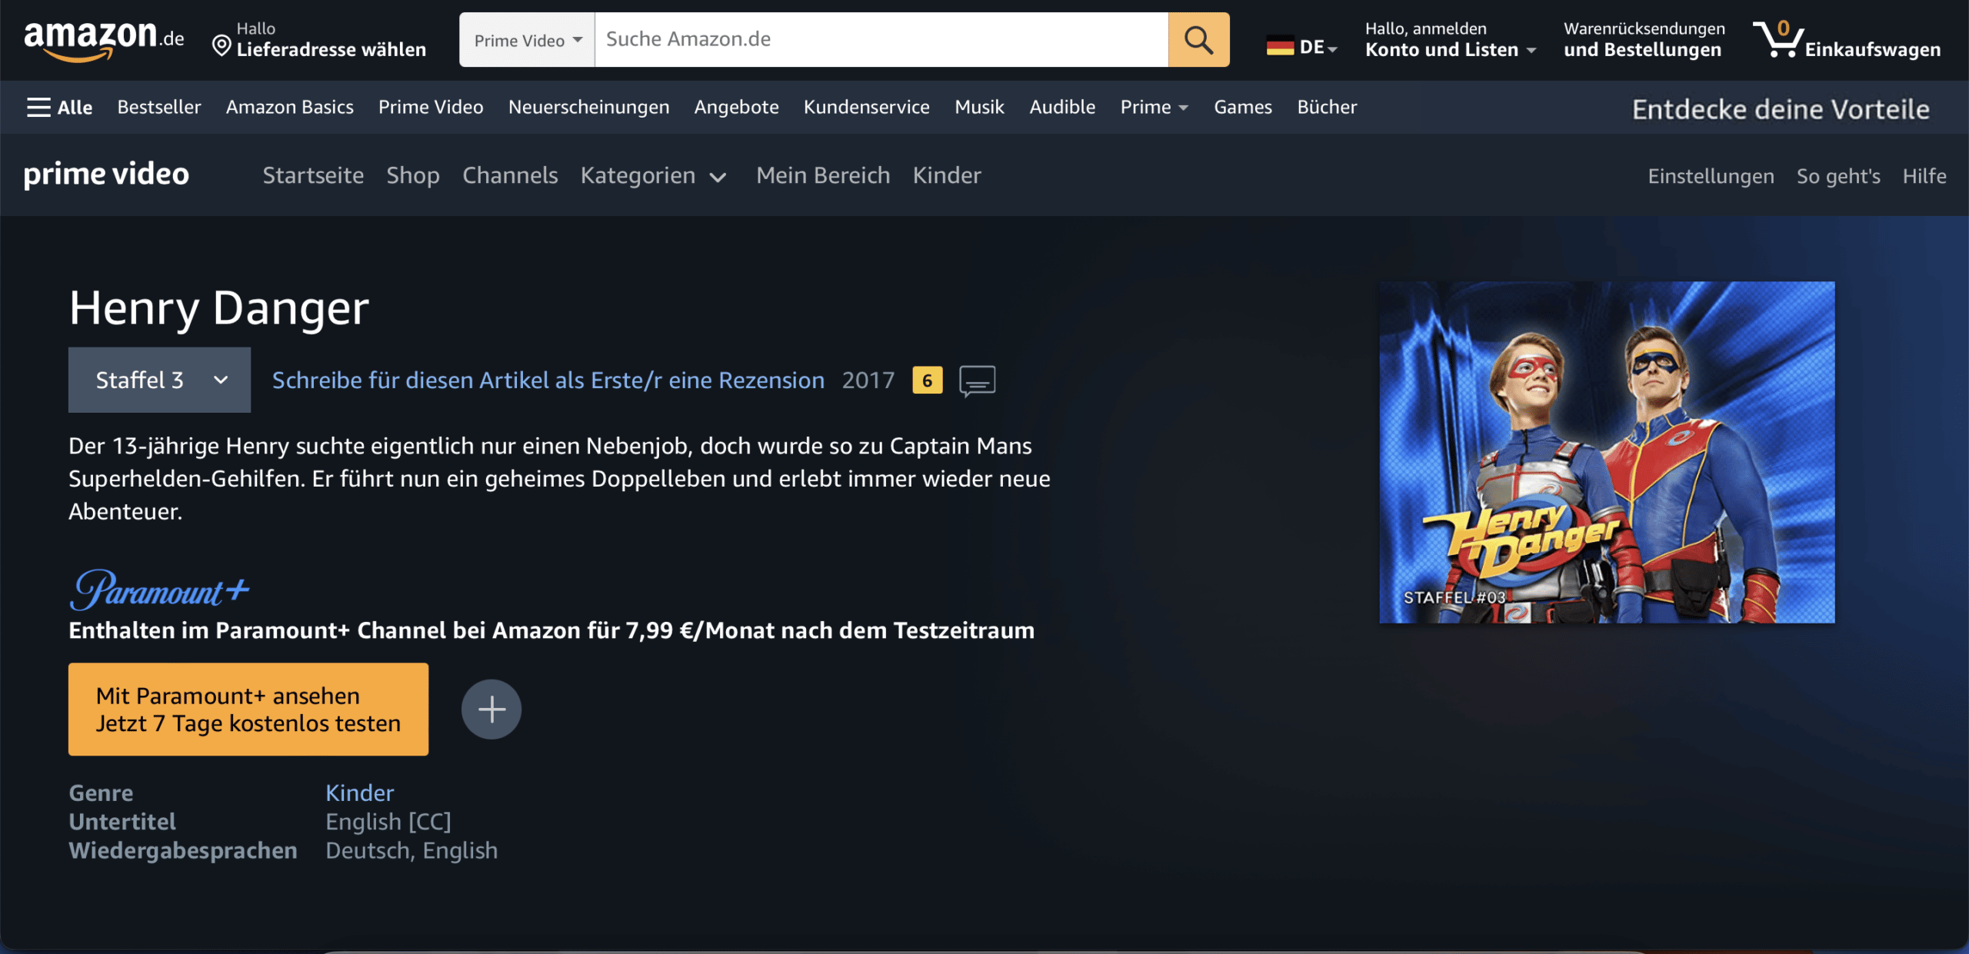This screenshot has width=1969, height=954.
Task: Click the prime video logo
Action: click(106, 175)
